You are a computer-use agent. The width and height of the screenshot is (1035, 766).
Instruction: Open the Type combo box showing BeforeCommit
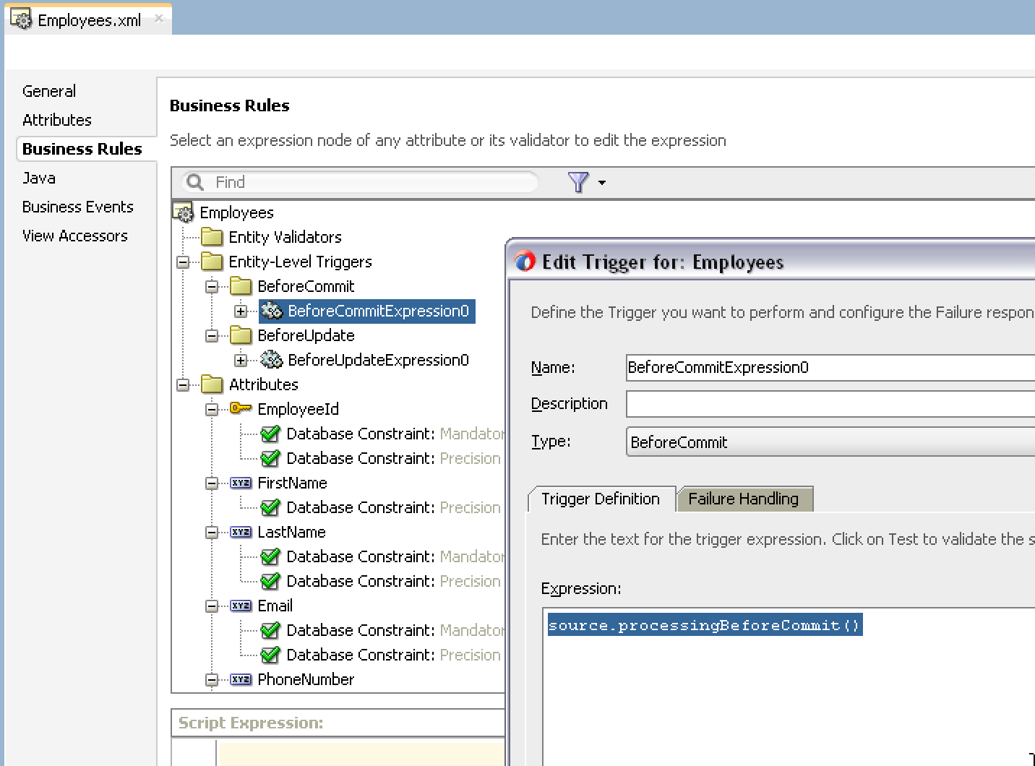pos(830,442)
